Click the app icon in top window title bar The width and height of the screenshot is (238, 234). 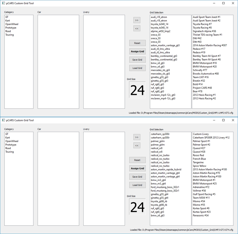[3, 3]
